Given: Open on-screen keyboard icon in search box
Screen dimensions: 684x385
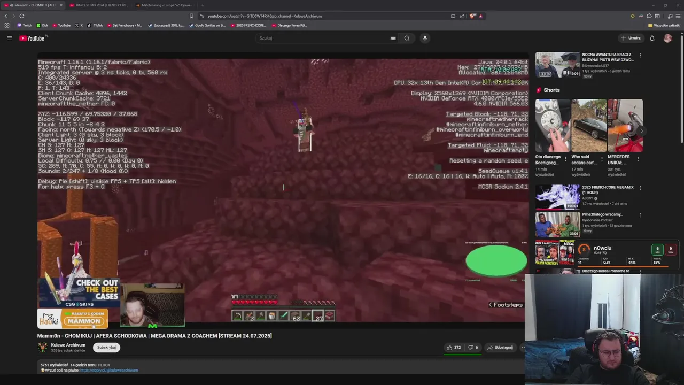Looking at the screenshot, I should pos(393,38).
